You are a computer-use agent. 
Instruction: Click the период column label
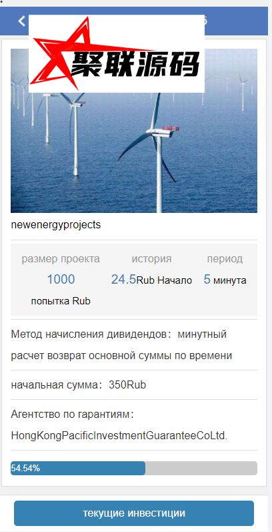225,259
